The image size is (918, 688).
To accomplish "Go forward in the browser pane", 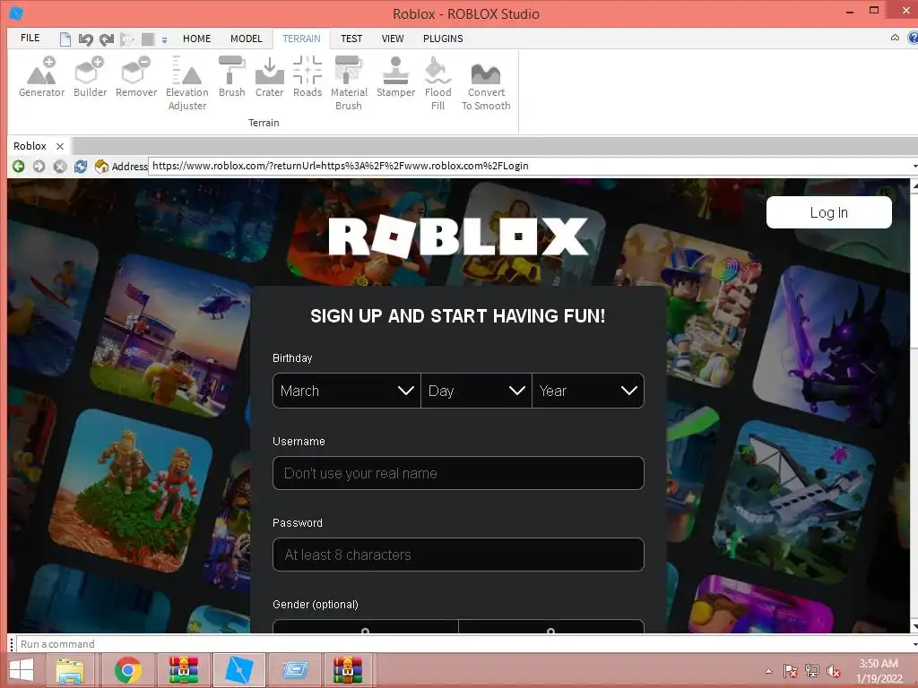I will pyautogui.click(x=39, y=166).
